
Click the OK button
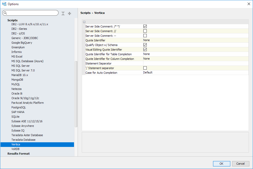(222, 164)
